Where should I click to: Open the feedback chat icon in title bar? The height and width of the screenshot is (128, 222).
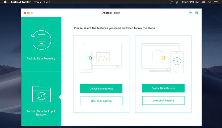[197, 13]
